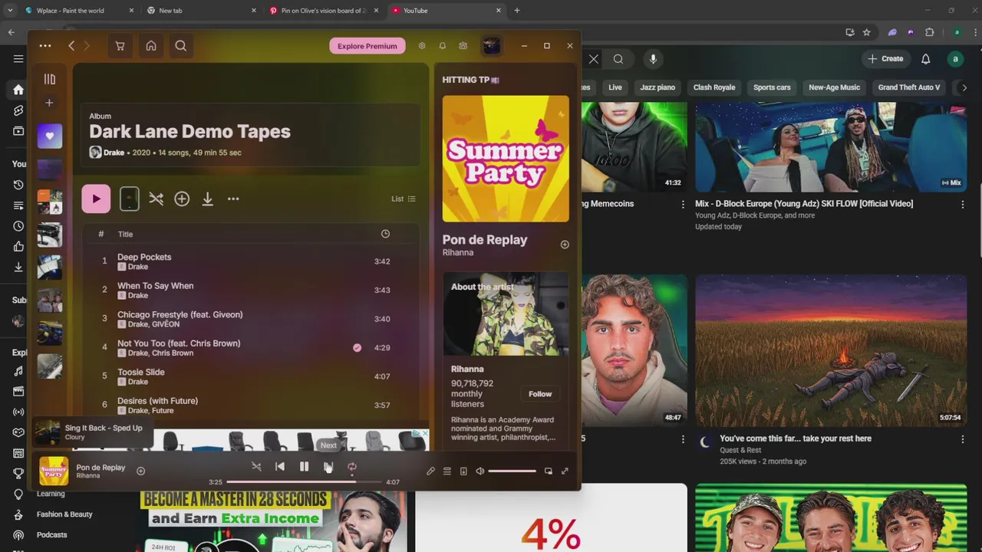Open more options for the album
The image size is (982, 552).
click(x=233, y=199)
